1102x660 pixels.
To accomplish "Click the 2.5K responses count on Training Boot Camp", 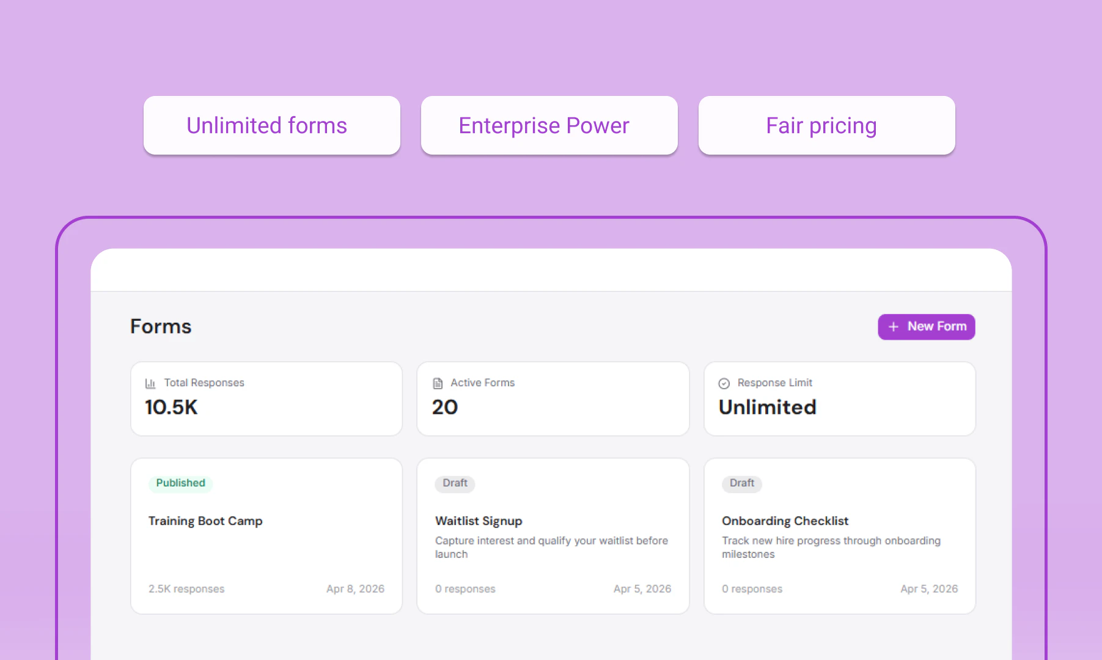I will pyautogui.click(x=186, y=588).
